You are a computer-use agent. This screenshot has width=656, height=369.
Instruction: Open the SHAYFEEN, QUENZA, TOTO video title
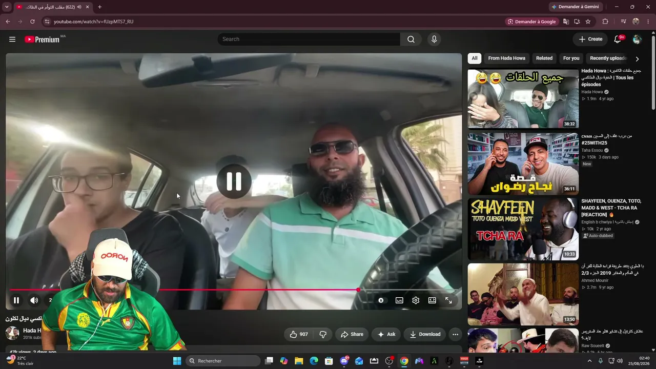click(x=611, y=208)
